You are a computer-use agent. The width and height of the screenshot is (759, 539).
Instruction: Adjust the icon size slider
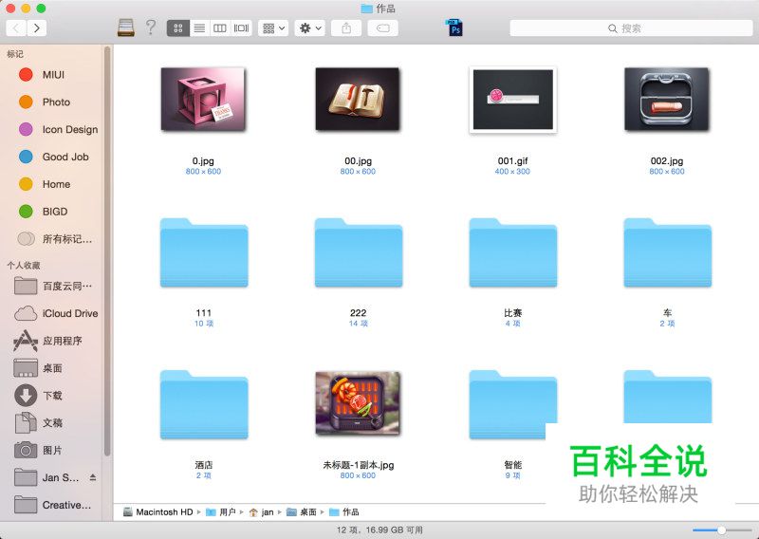coord(721,530)
